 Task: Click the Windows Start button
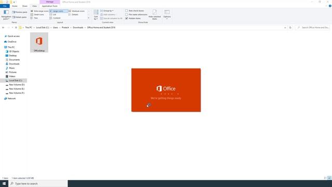point(4,183)
